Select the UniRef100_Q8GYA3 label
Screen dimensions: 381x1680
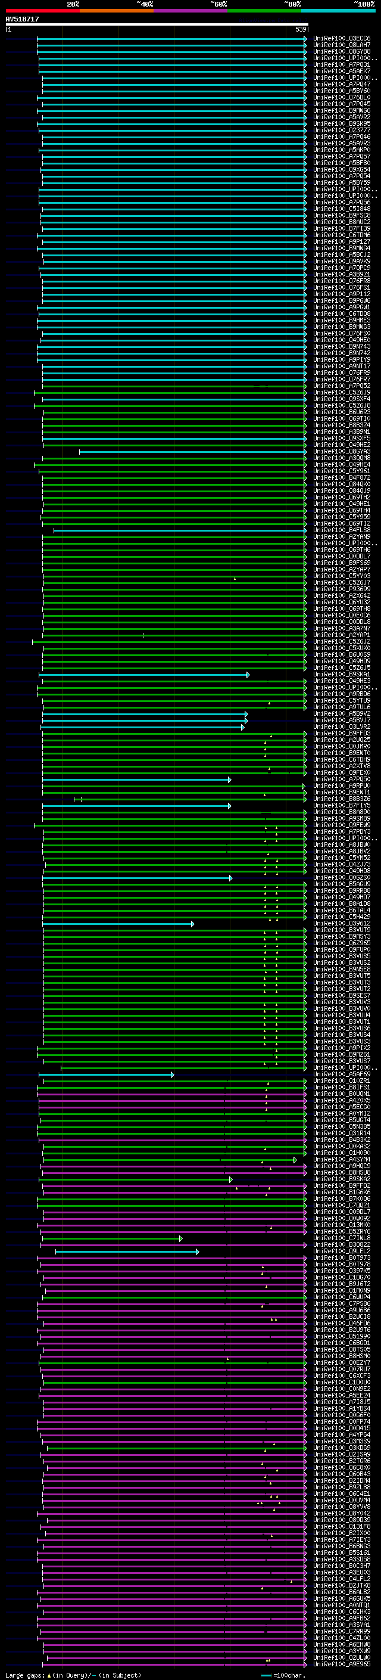[341, 451]
